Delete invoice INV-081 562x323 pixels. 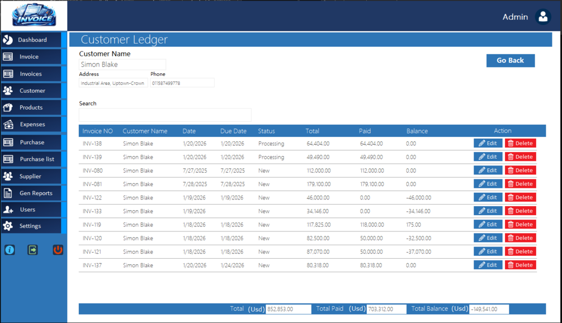521,184
